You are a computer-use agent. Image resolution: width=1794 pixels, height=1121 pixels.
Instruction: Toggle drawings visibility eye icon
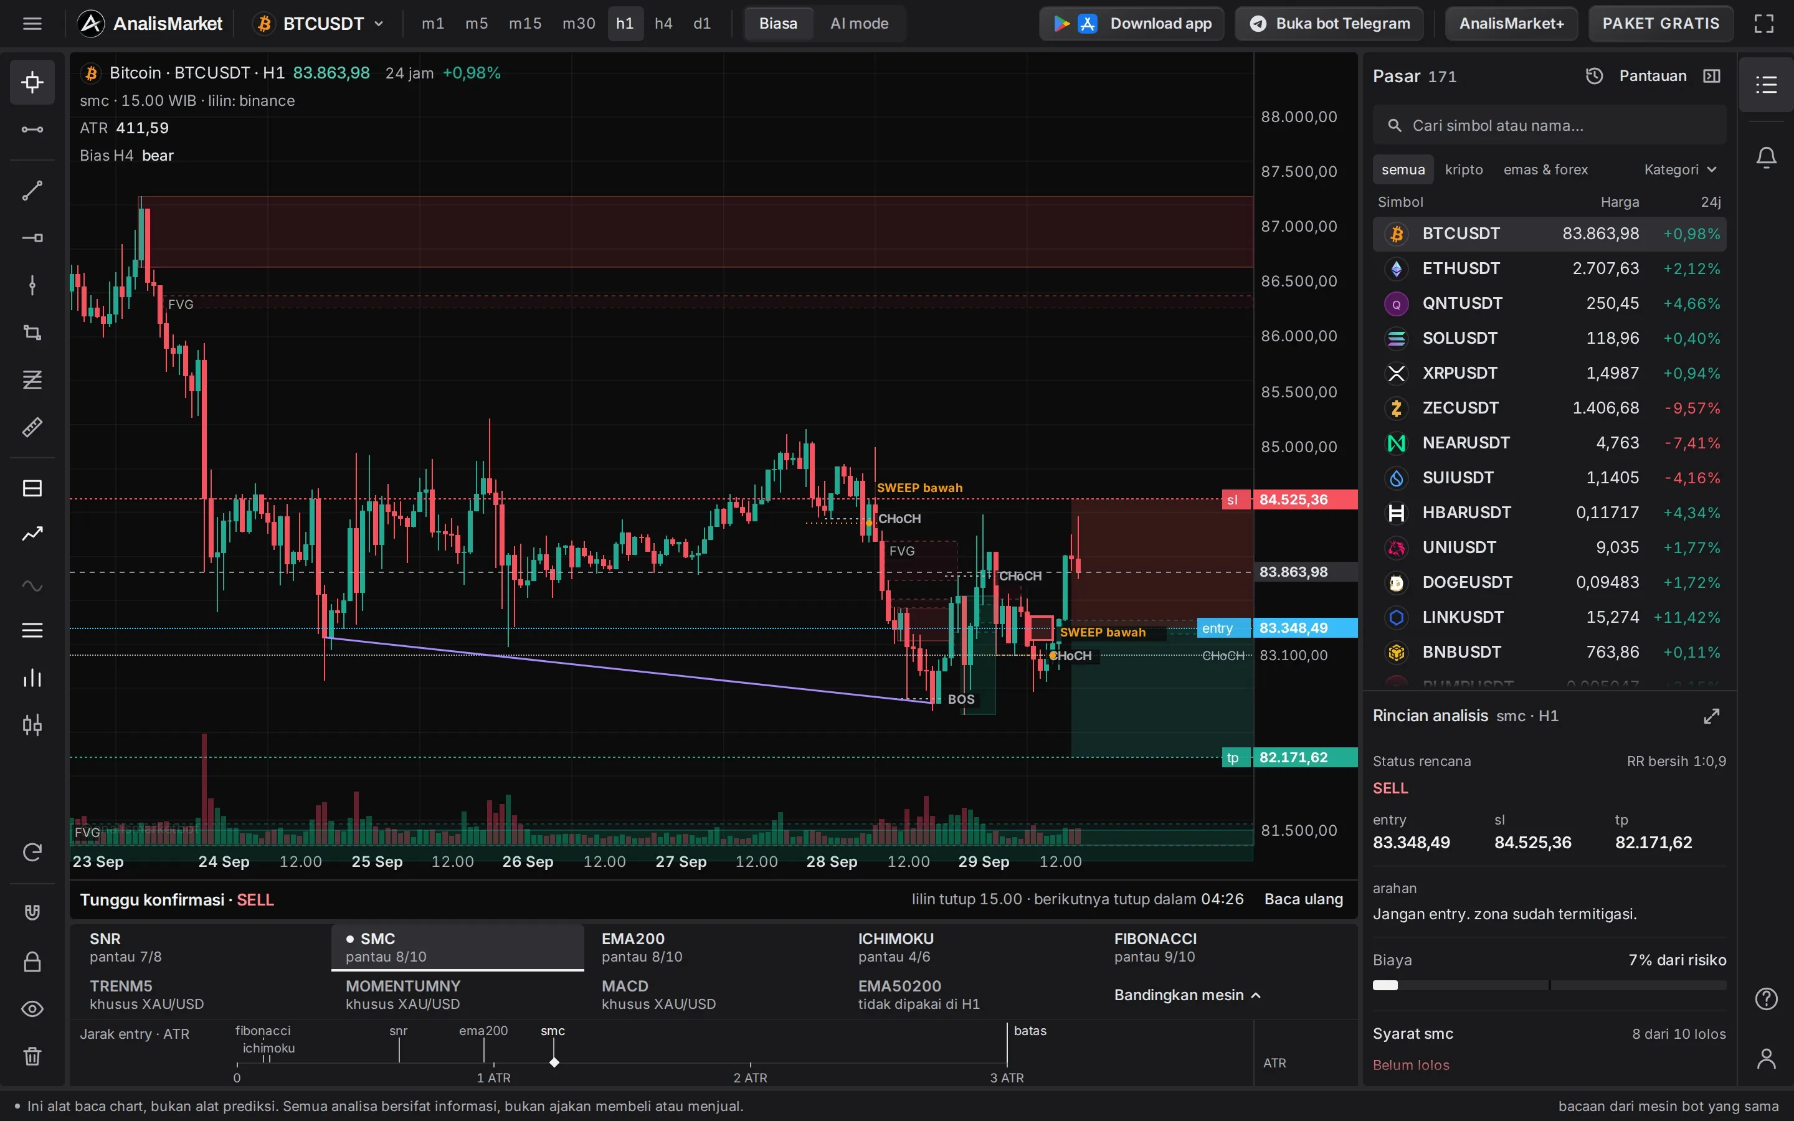32,1009
